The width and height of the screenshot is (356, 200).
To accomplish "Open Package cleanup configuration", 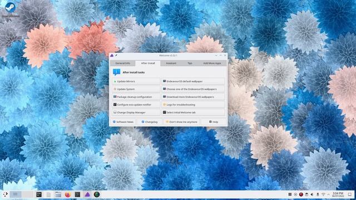I will [x=136, y=97].
